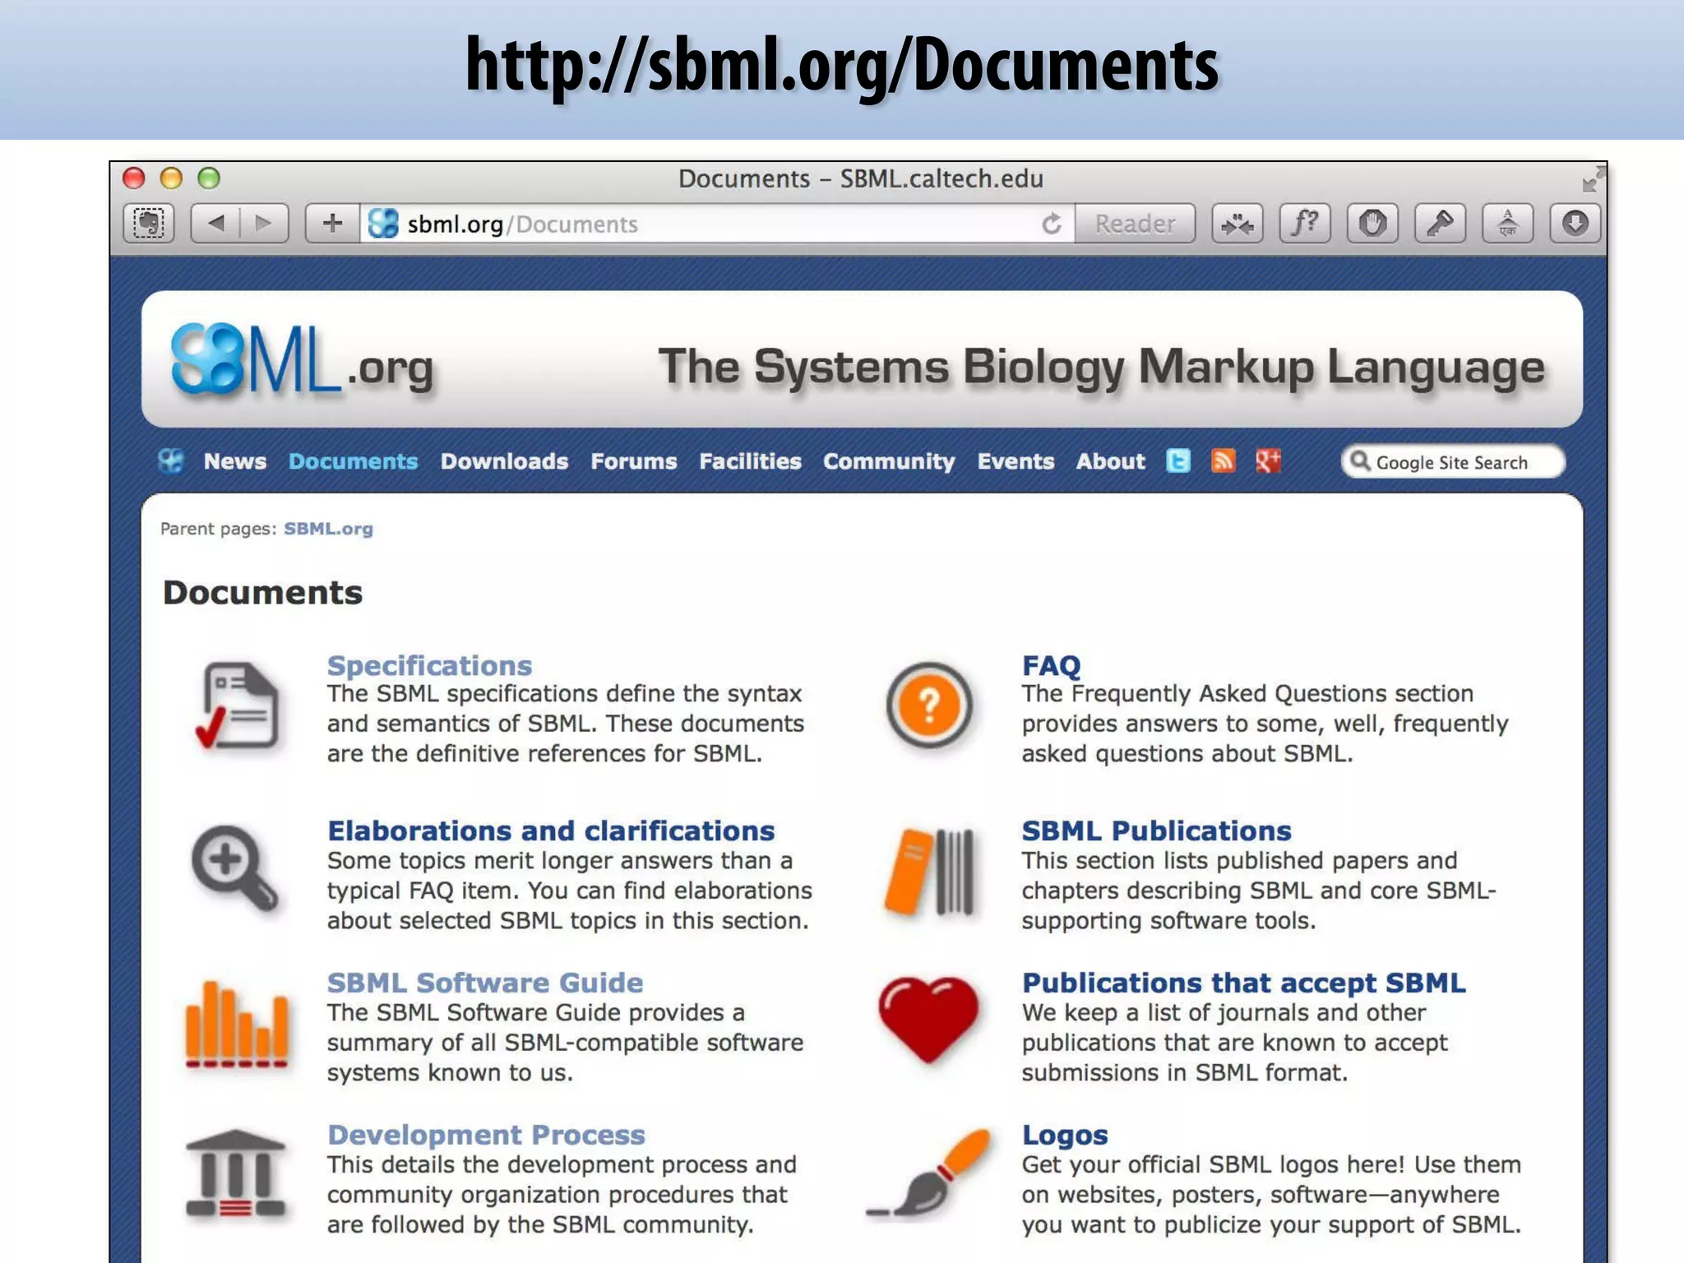Open the Development Process link
Screen dimensions: 1684x1263
(486, 1135)
